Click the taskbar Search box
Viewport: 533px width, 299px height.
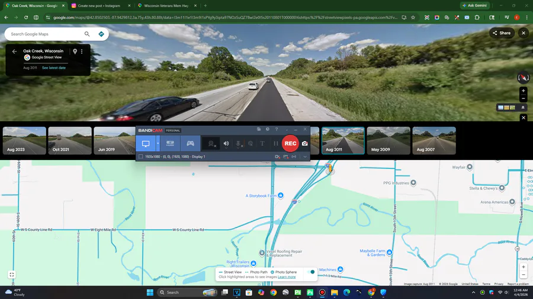pos(188,292)
